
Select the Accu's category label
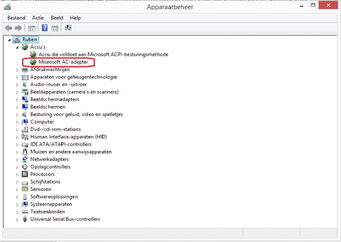point(38,47)
